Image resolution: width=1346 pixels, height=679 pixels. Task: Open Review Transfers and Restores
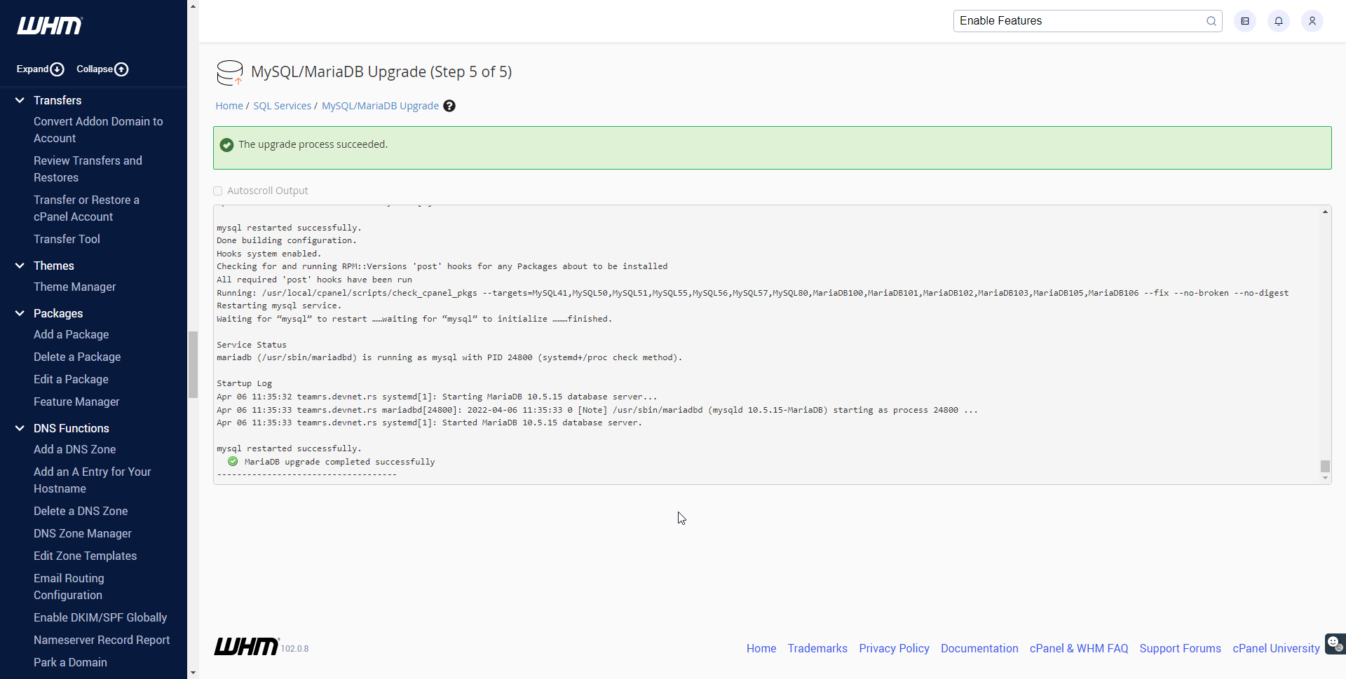click(x=88, y=169)
